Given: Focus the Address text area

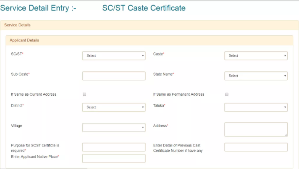Looking at the screenshot, I should pyautogui.click(x=256, y=129).
